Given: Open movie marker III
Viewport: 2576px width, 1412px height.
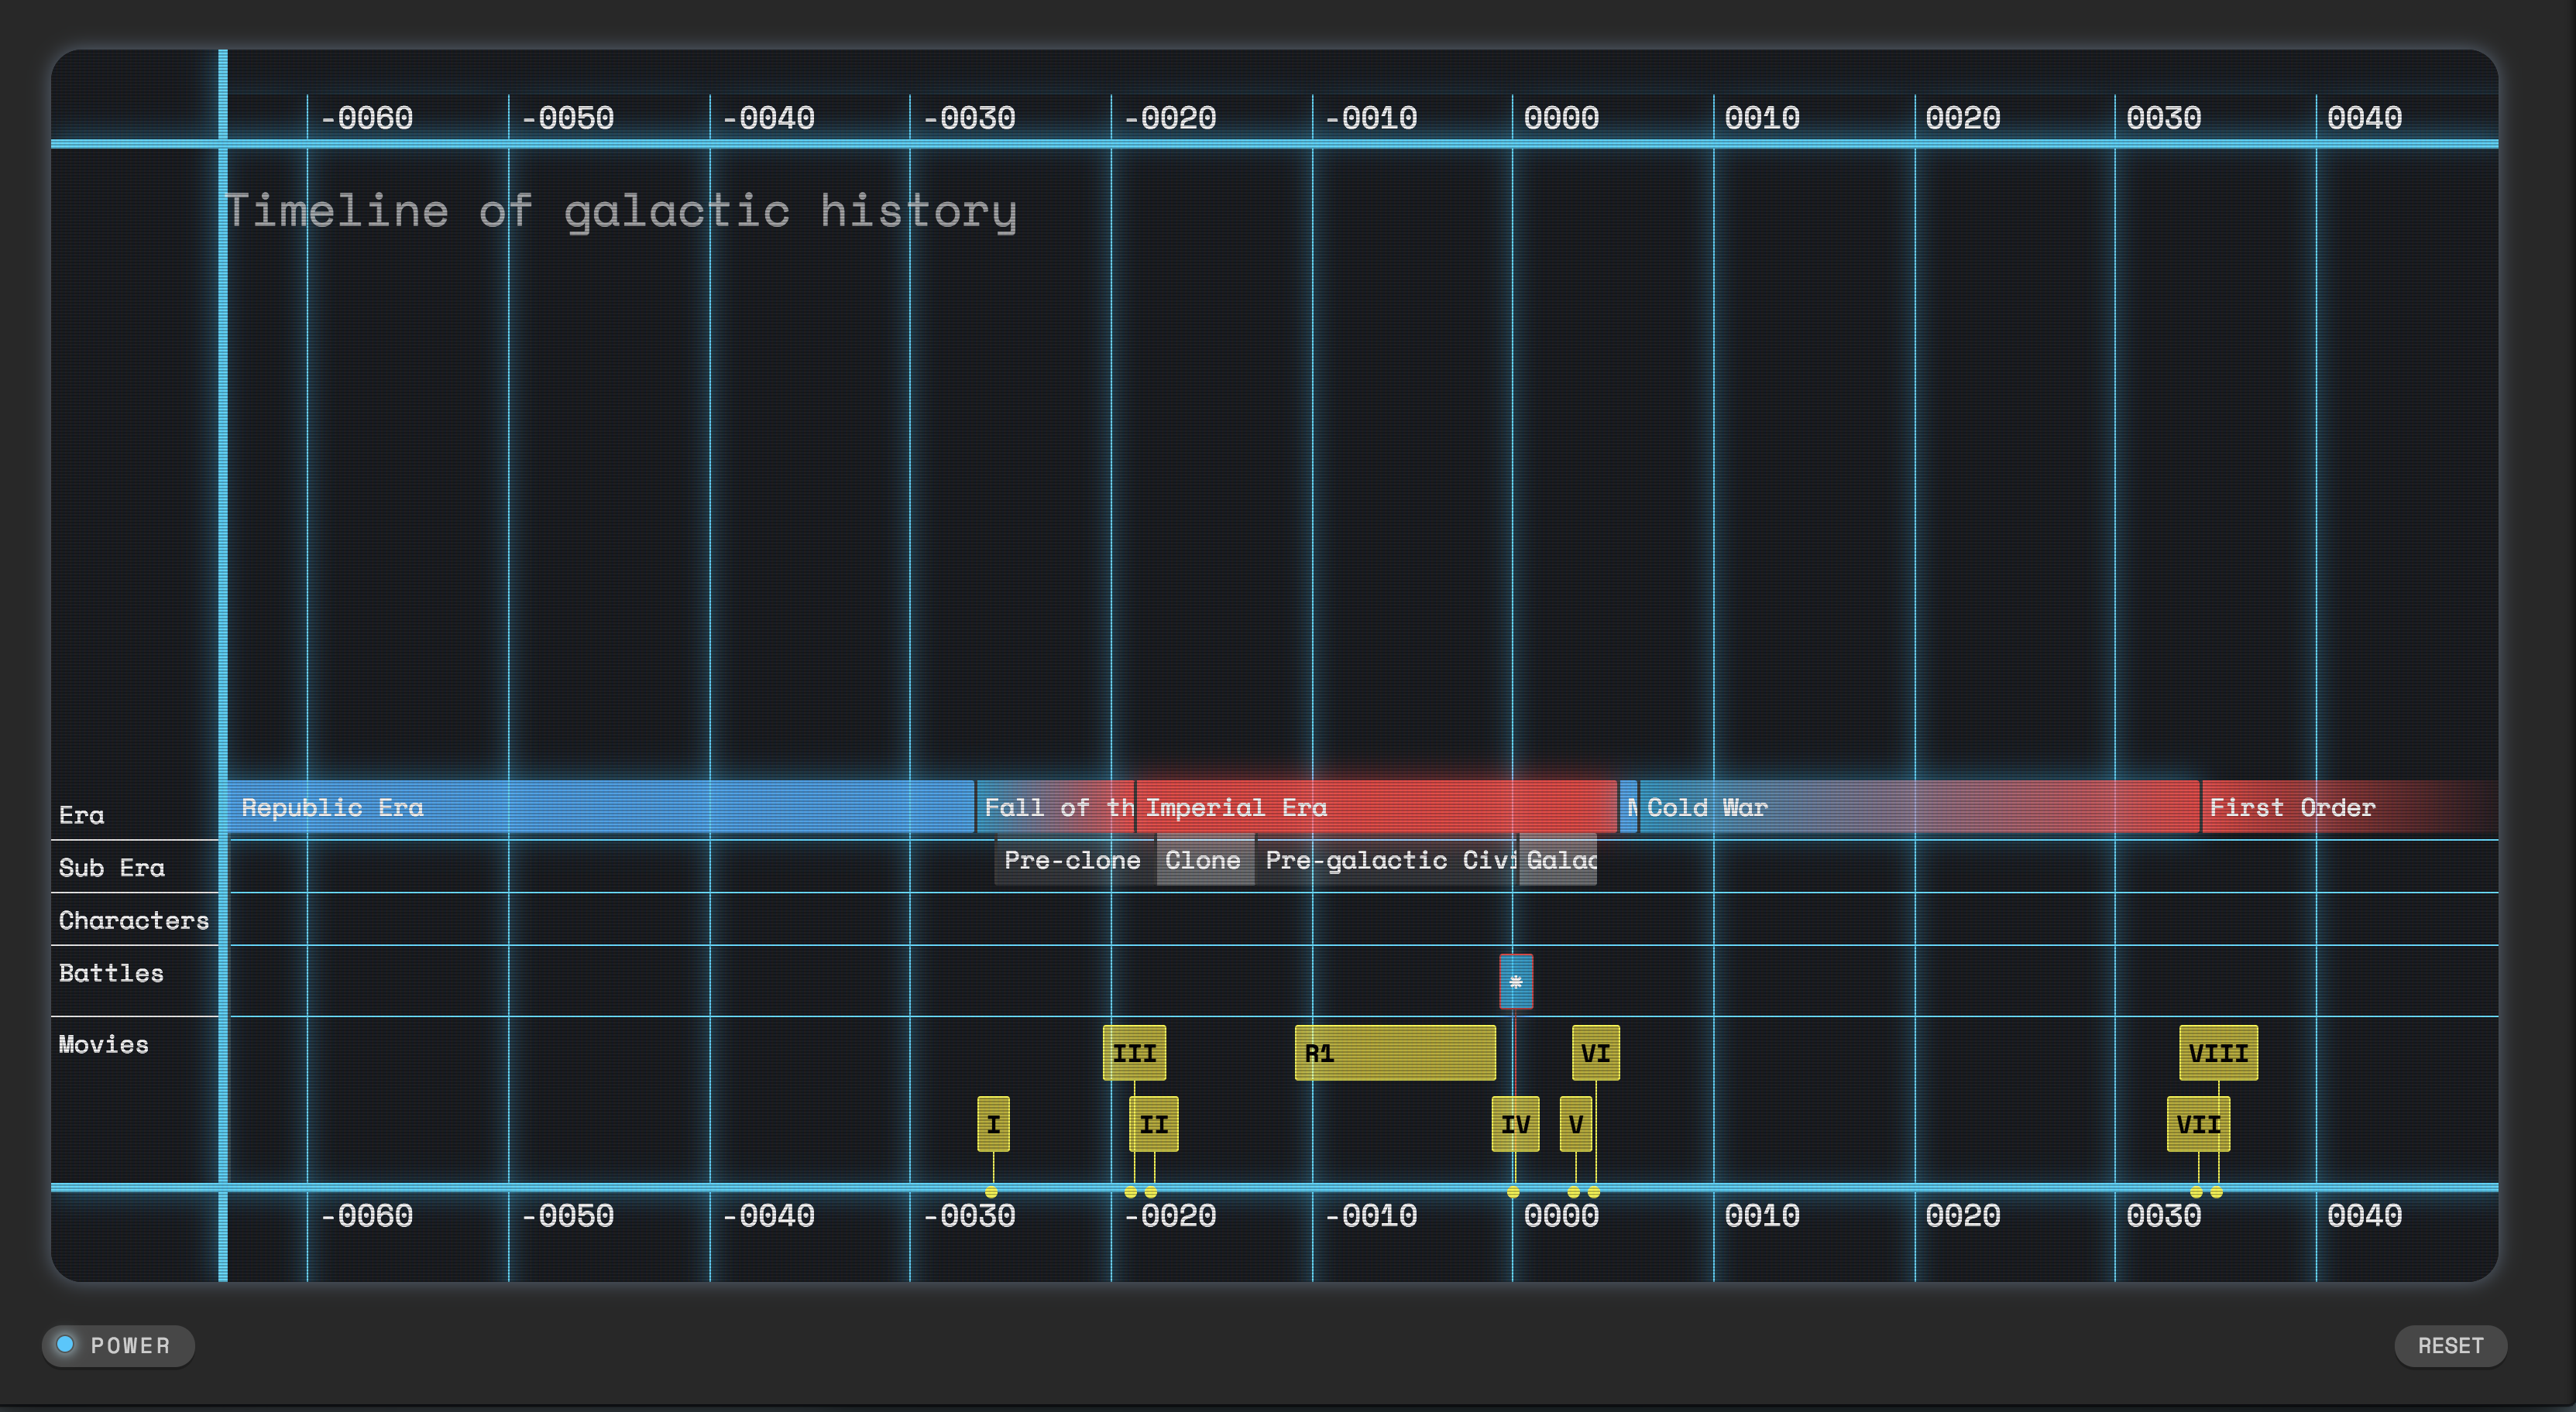Looking at the screenshot, I should tap(1135, 1054).
